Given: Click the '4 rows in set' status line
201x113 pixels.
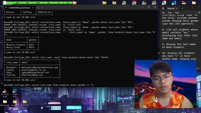Looking at the screenshot, I should (19, 80).
